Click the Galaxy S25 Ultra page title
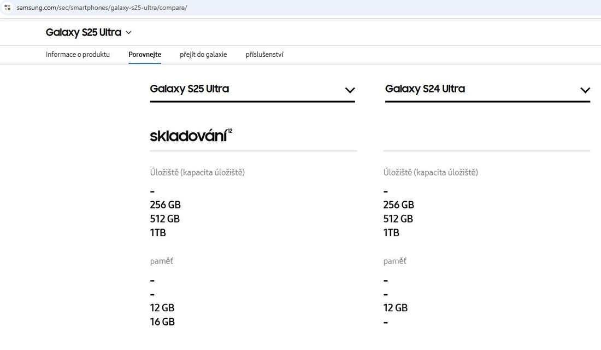601x350 pixels. (83, 32)
